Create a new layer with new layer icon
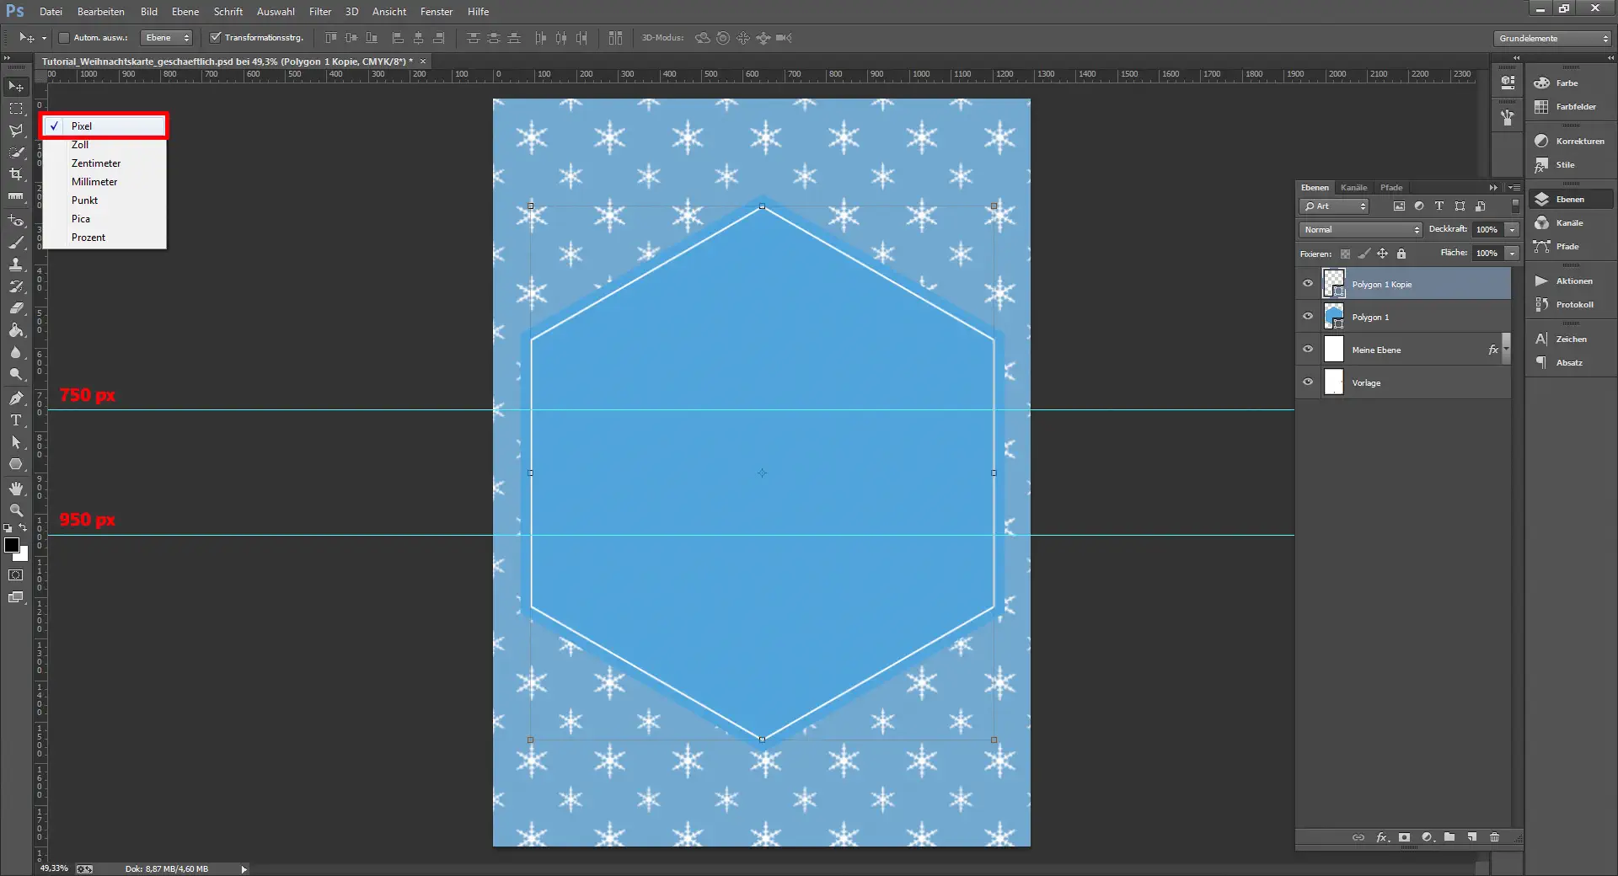Screen dimensions: 1618x876 coord(1472,838)
